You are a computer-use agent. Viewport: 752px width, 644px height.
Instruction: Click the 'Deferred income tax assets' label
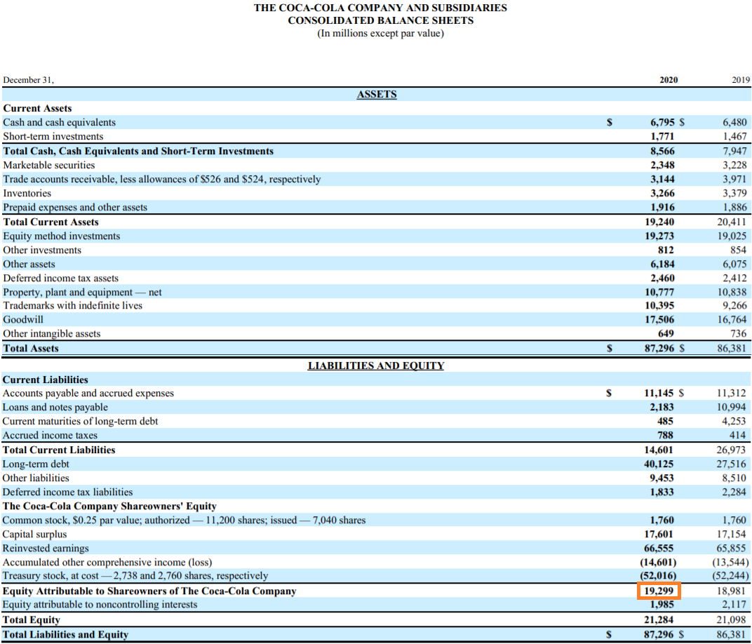[60, 278]
